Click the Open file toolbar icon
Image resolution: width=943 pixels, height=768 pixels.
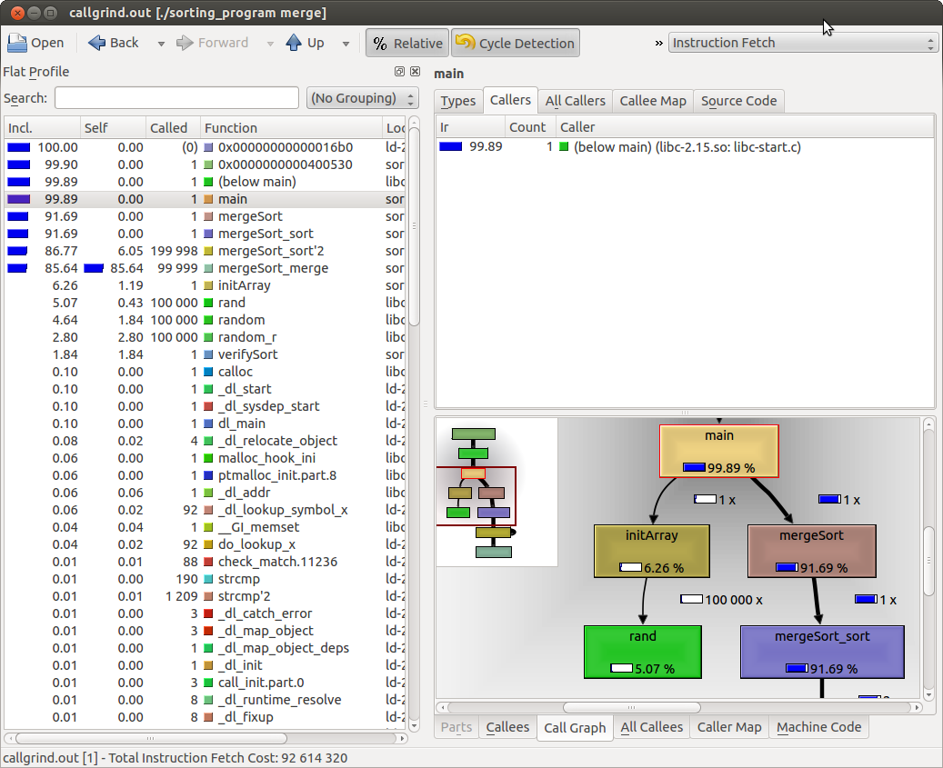(18, 43)
